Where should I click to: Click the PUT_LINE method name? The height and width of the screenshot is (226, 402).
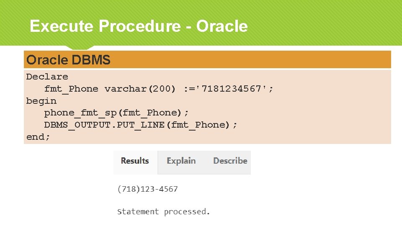click(x=140, y=125)
